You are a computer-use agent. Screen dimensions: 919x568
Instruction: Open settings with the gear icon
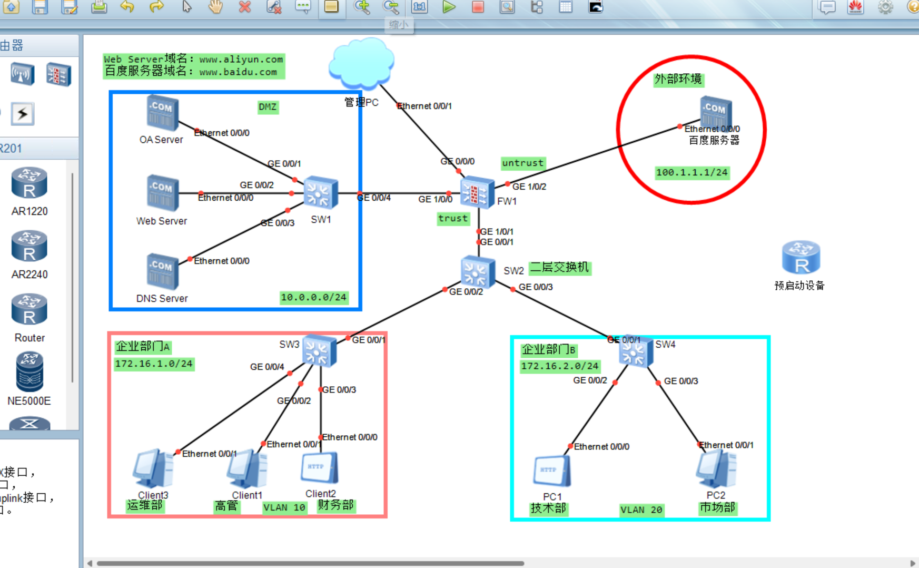click(885, 7)
